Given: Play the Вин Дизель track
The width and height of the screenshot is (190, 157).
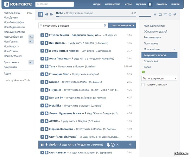Looking at the screenshot, I should coord(42,43).
